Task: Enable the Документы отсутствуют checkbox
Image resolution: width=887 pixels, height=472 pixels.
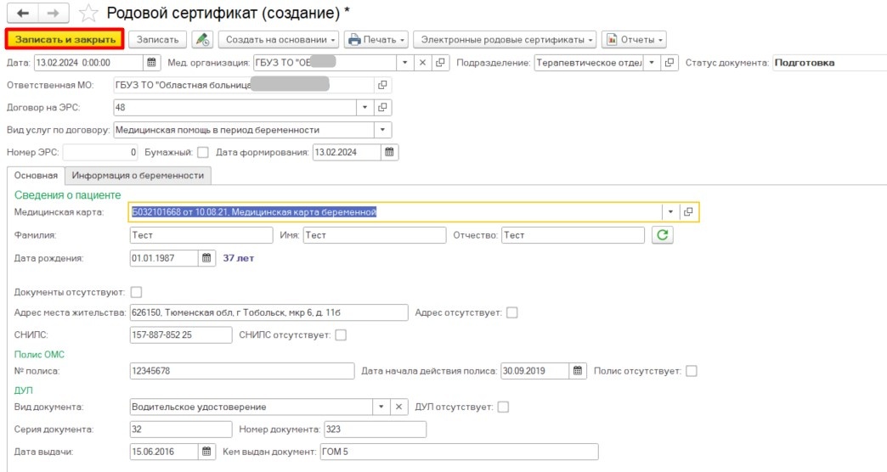Action: [136, 292]
